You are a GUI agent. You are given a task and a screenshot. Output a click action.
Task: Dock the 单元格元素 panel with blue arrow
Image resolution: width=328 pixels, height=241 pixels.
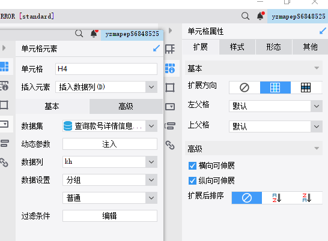[156, 49]
